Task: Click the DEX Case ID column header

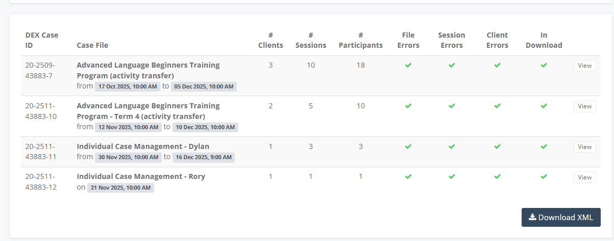Action: click(x=42, y=40)
